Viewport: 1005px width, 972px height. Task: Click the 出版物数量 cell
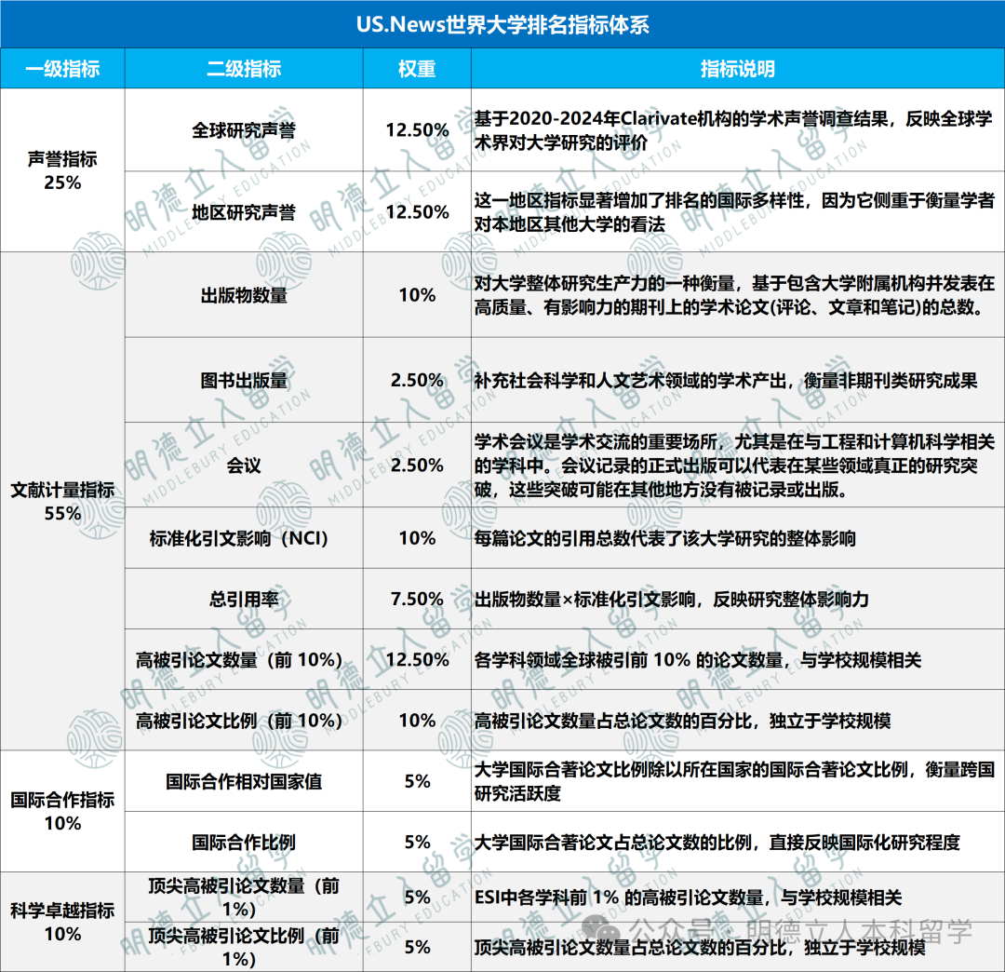pyautogui.click(x=244, y=295)
